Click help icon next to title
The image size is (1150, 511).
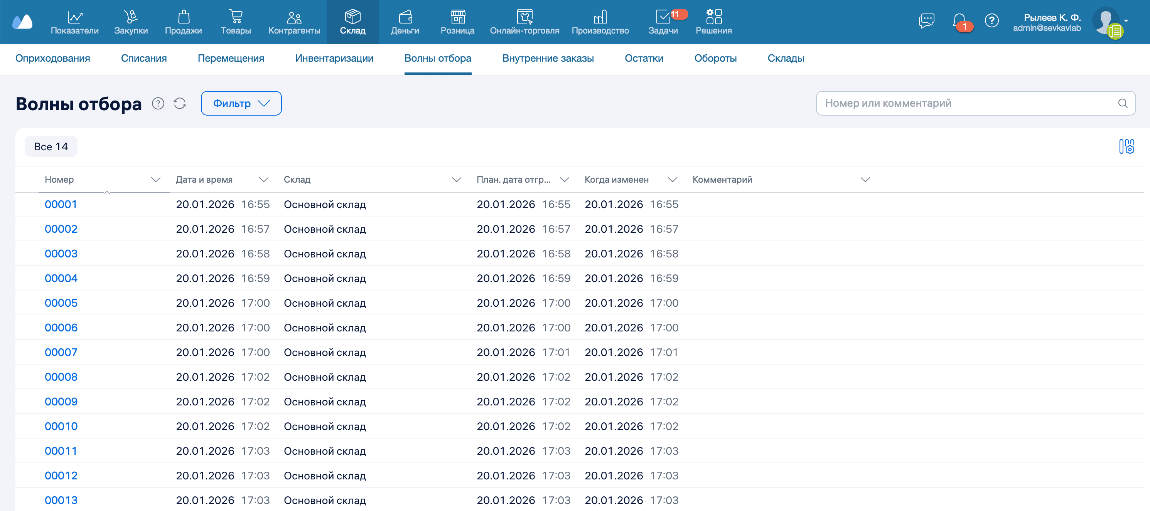[x=158, y=104]
